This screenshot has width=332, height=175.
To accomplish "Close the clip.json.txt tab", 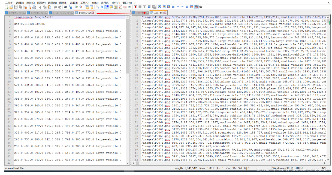I will point(72,13).
